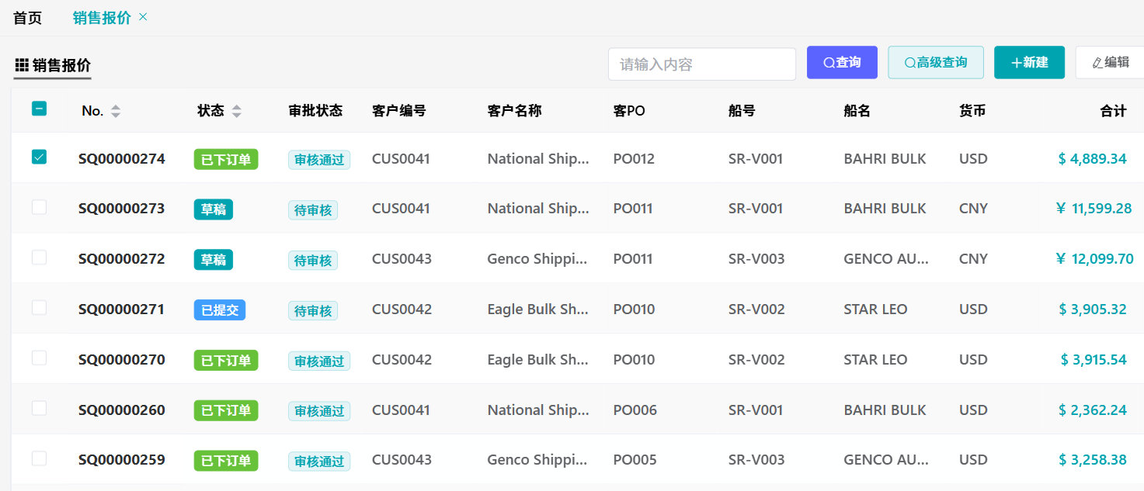Close the 销售报价 tab
Image resolution: width=1144 pixels, height=491 pixels.
[143, 17]
